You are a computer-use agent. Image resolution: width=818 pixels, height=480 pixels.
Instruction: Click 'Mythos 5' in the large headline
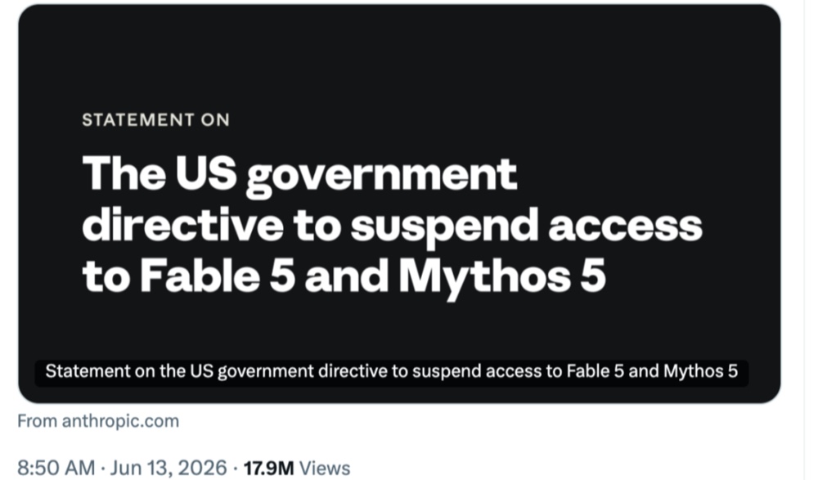coord(502,277)
